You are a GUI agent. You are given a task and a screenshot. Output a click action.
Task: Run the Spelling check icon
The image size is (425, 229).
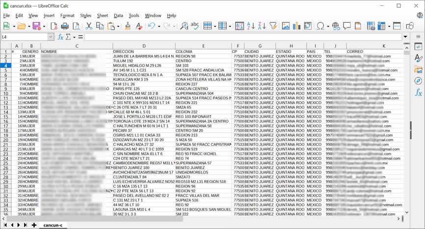(195, 26)
